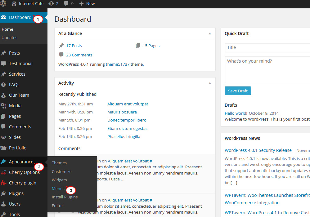
Task: Click the plus New icon
Action: (x=81, y=3)
